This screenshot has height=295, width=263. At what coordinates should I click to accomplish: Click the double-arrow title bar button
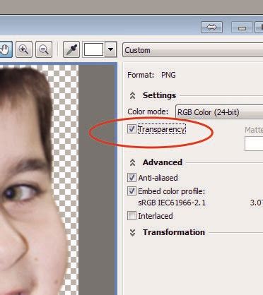211,27
